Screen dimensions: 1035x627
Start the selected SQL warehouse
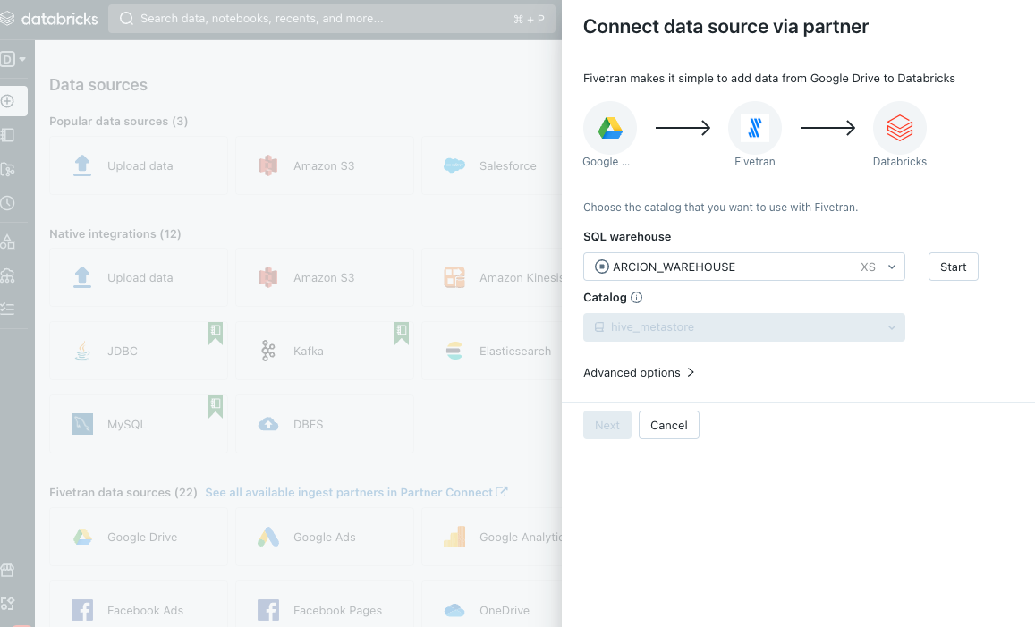coord(954,267)
